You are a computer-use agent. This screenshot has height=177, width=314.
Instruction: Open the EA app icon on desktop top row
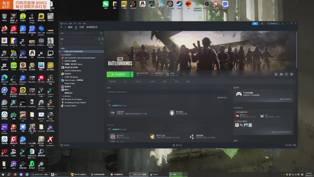188,5
